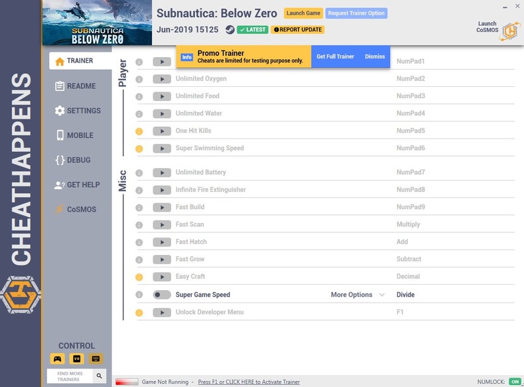
Task: Activate the NumPad1 cheat play button
Action: pyautogui.click(x=162, y=62)
